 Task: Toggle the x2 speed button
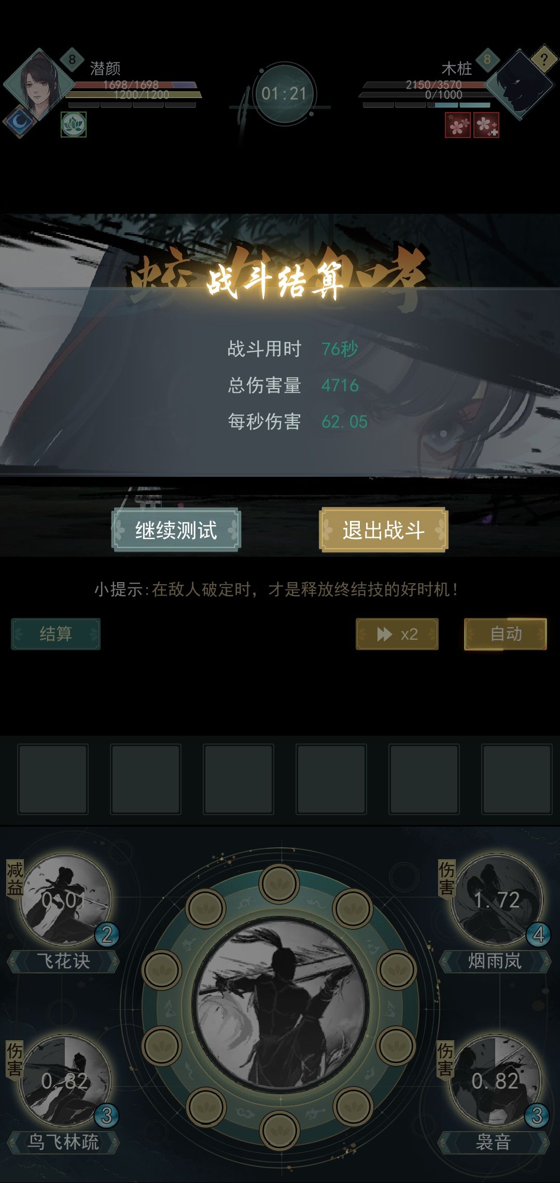pos(397,634)
